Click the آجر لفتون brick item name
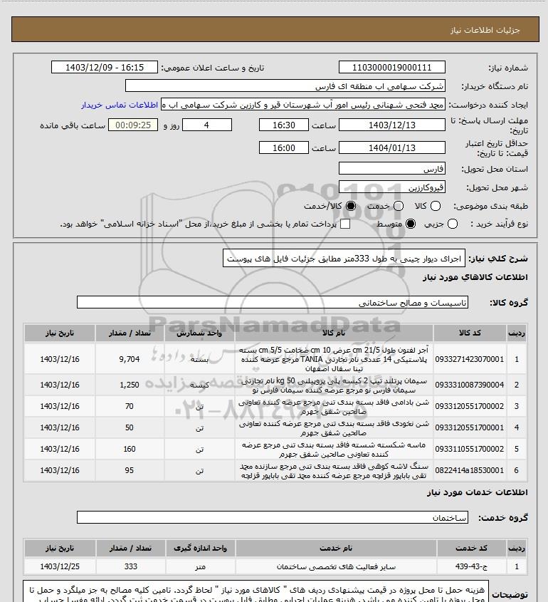This screenshot has height=602, width=548. [334, 359]
